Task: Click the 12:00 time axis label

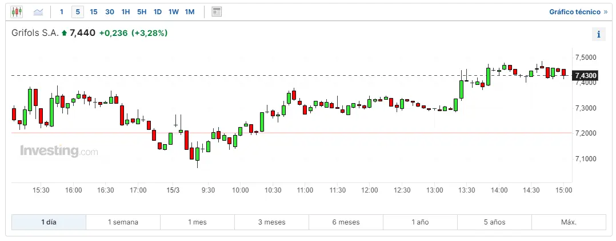Action: pos(370,190)
